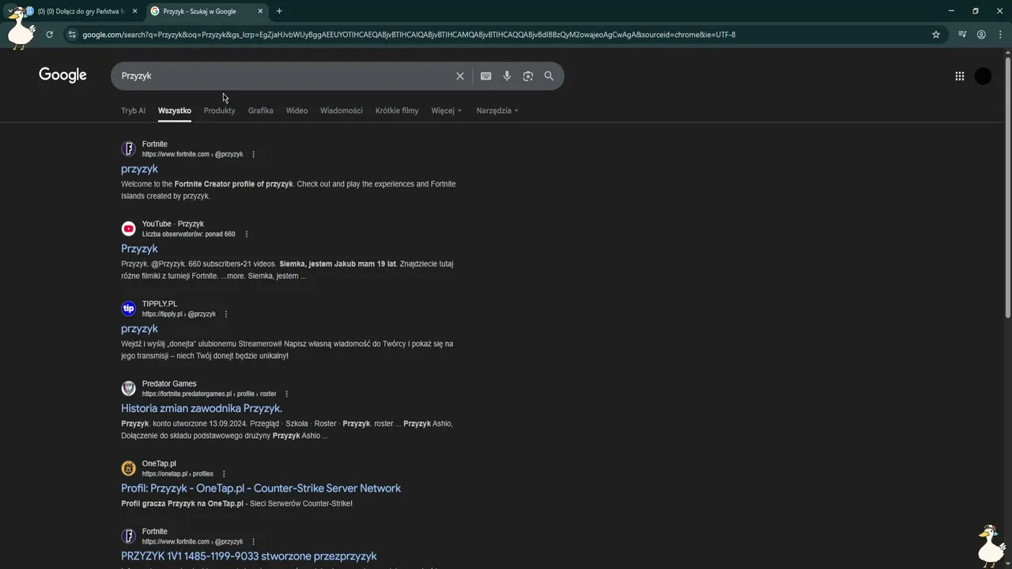Viewport: 1012px width, 569px height.
Task: Click the OneTap.pl favicon icon
Action: [x=128, y=468]
